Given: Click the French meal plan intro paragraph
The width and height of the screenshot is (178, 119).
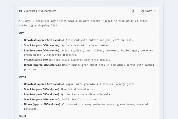Looking at the screenshot, I should (84, 23).
